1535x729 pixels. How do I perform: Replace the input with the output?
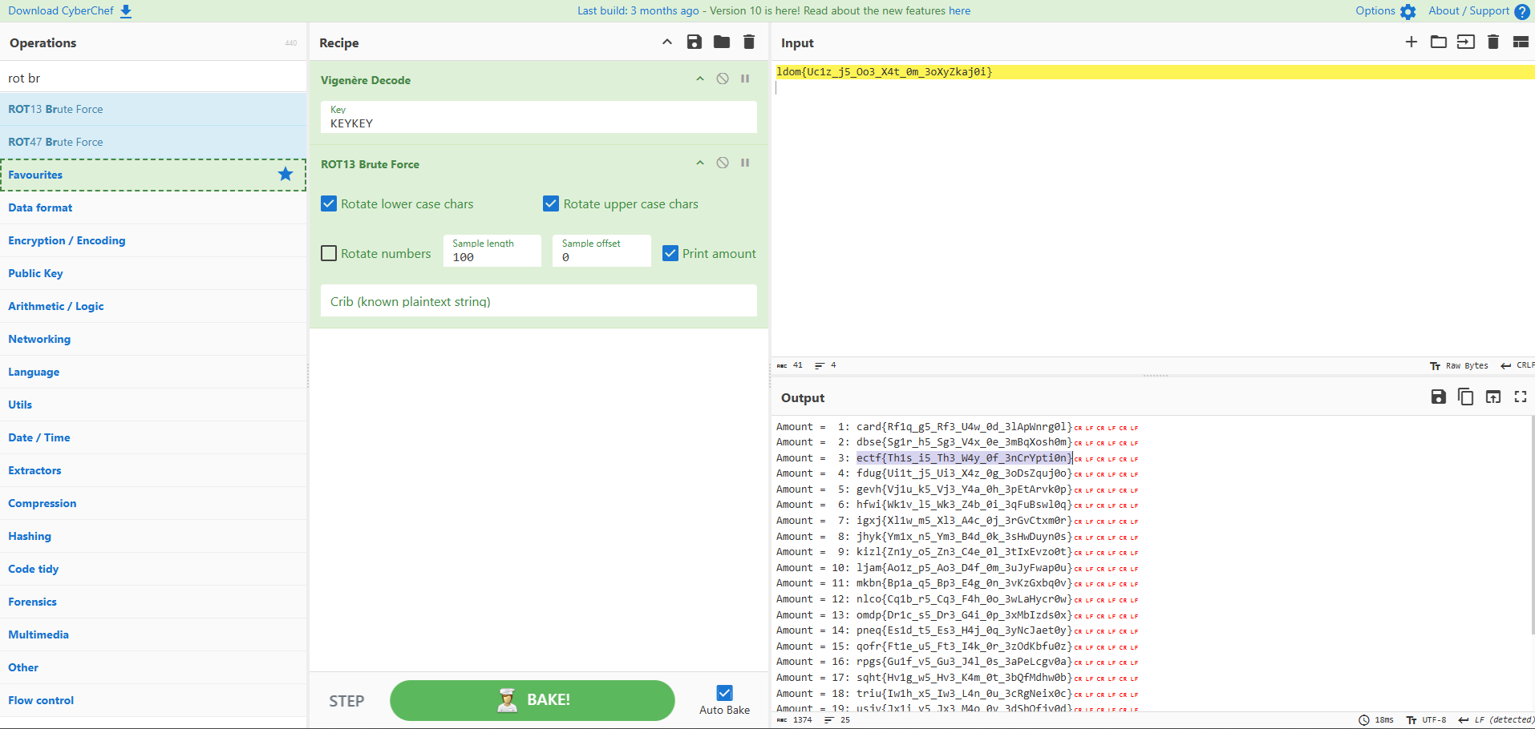[1493, 397]
